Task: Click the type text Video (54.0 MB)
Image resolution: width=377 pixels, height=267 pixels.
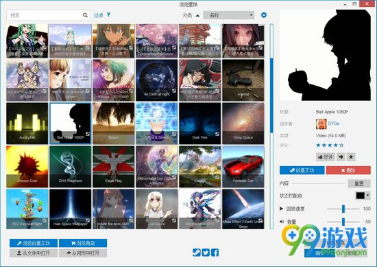Action: point(331,135)
